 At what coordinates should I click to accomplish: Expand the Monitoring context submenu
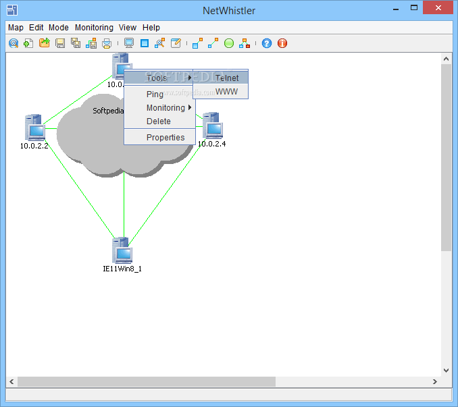click(x=159, y=108)
